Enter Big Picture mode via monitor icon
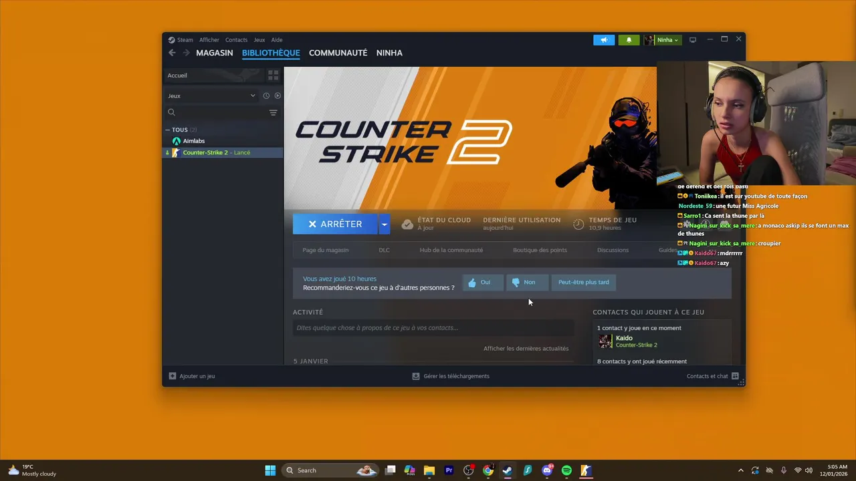 tap(693, 40)
